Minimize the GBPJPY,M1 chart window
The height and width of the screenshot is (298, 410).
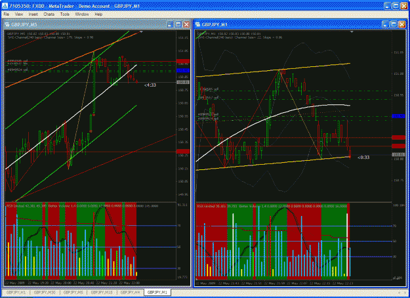385,24
